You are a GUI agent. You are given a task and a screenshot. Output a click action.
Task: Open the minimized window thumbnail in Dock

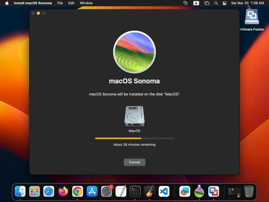pos(235,192)
